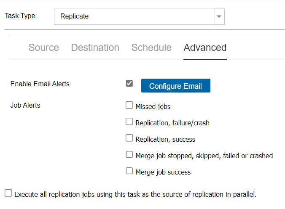Tick the Replication, success checkbox
This screenshot has width=285, height=209.
(129, 138)
